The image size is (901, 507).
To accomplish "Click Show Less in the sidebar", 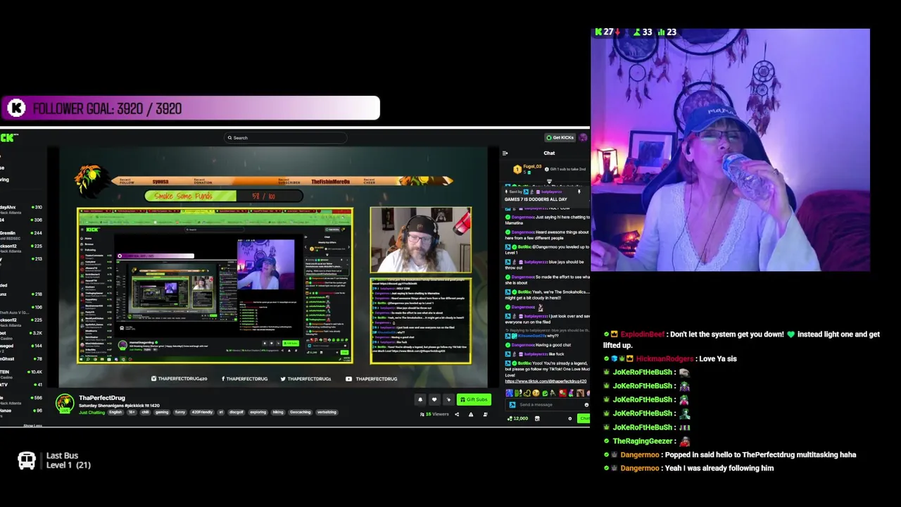I will tap(32, 425).
